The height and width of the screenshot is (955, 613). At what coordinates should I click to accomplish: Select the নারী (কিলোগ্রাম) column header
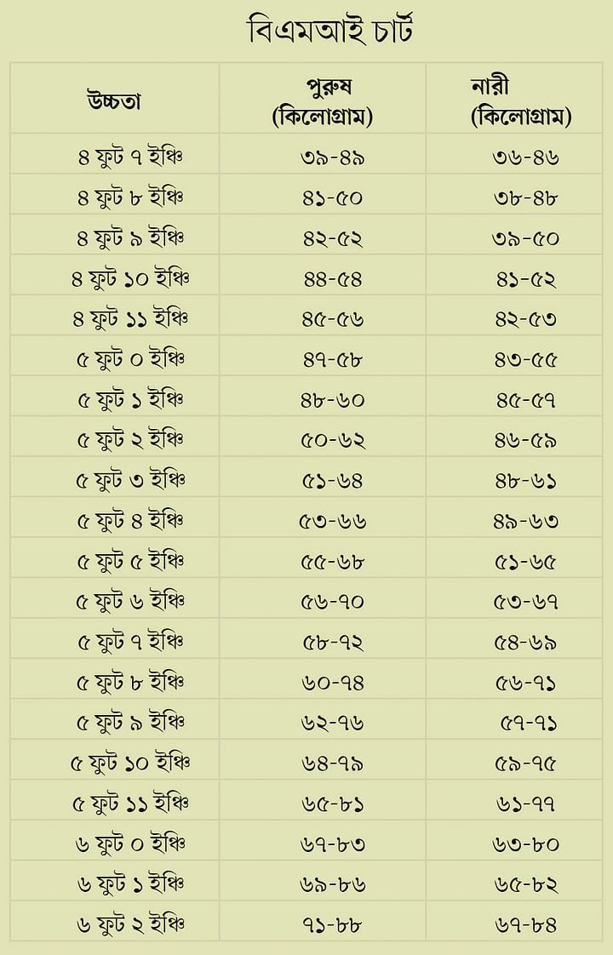[x=521, y=101]
